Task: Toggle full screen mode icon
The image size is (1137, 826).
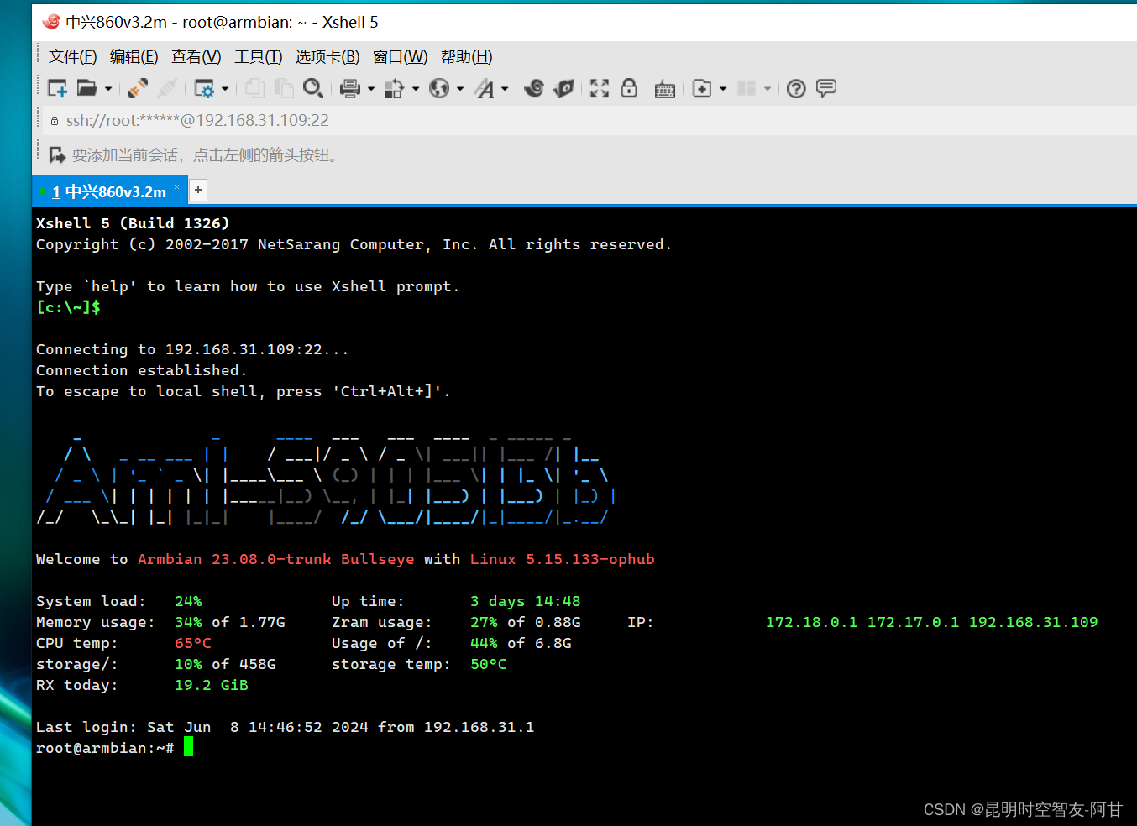Action: tap(600, 88)
